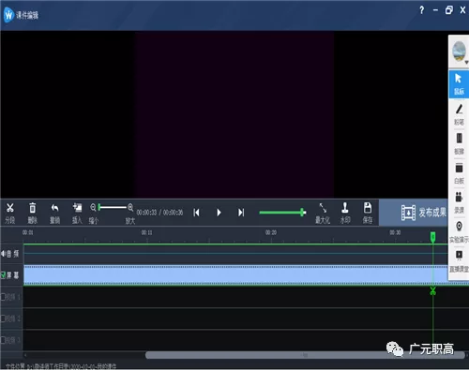Play the courseware preview
The image size is (469, 370).
(x=219, y=213)
